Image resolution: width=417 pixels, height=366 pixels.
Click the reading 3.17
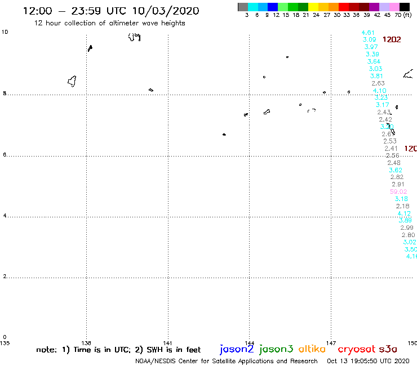(x=383, y=105)
